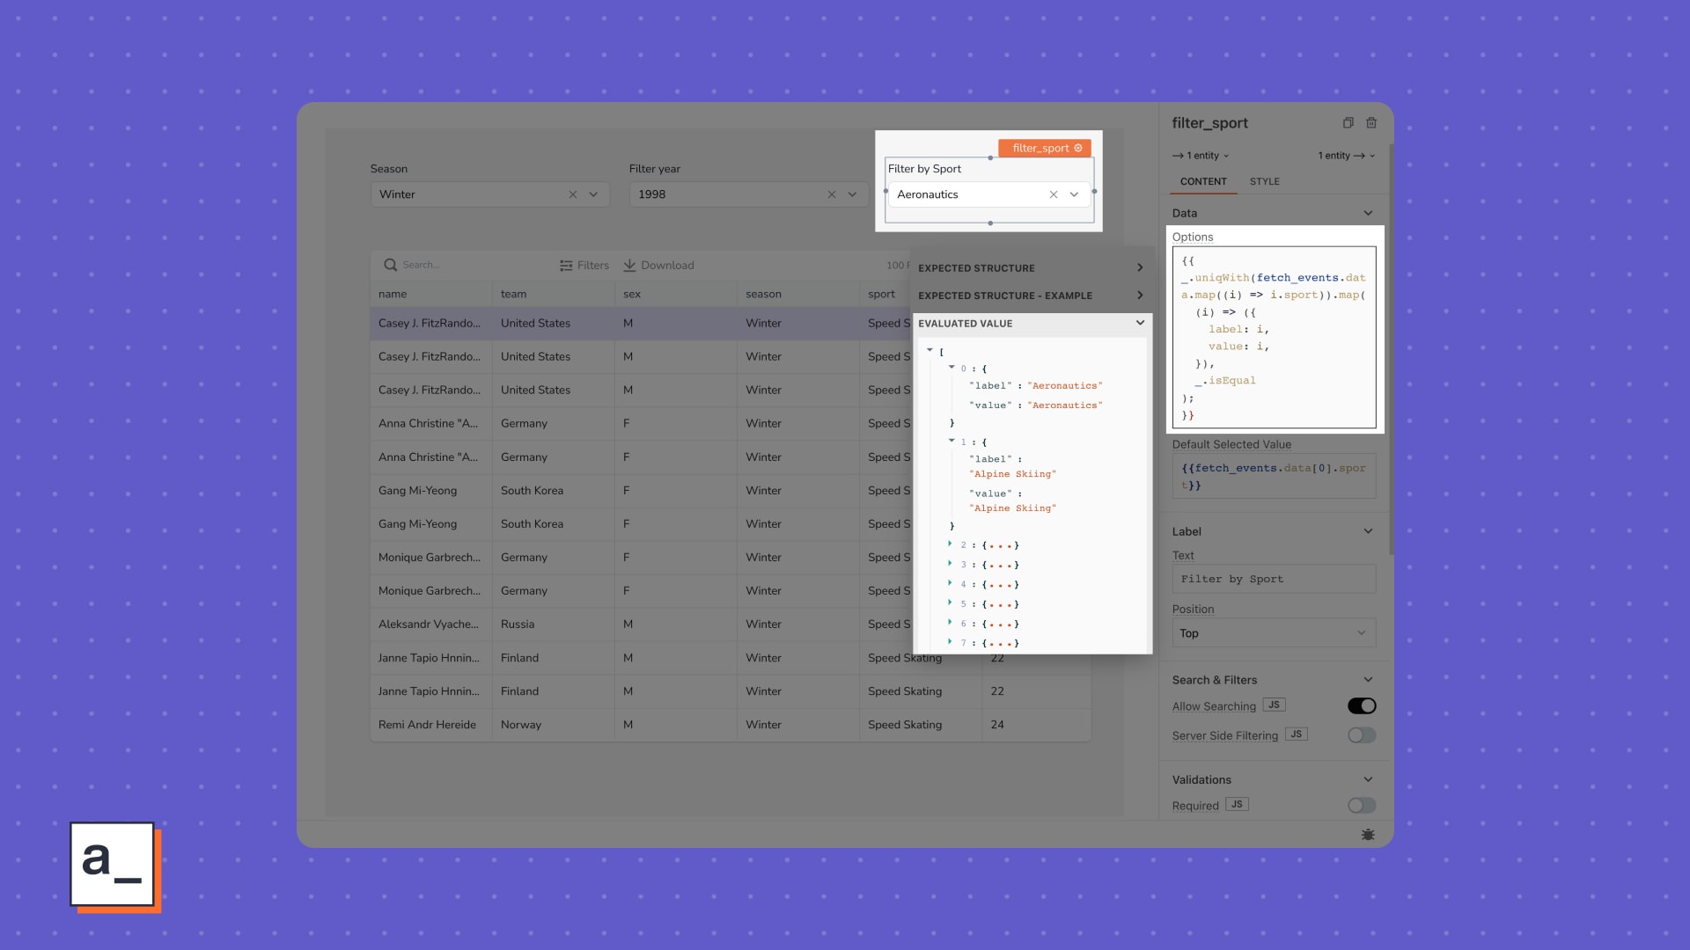Open Filter by Sport dropdown arrow
The width and height of the screenshot is (1690, 950).
(1074, 194)
